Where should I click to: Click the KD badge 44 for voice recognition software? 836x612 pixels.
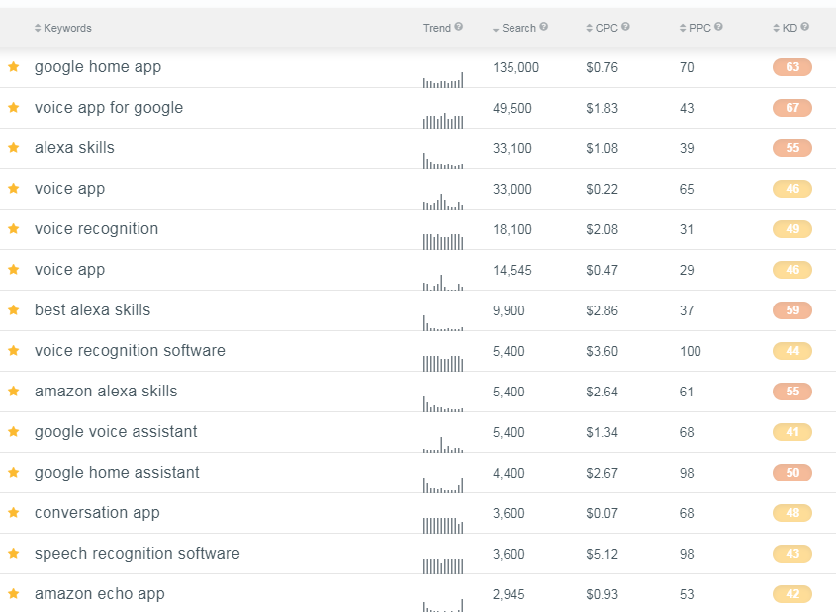pyautogui.click(x=792, y=350)
